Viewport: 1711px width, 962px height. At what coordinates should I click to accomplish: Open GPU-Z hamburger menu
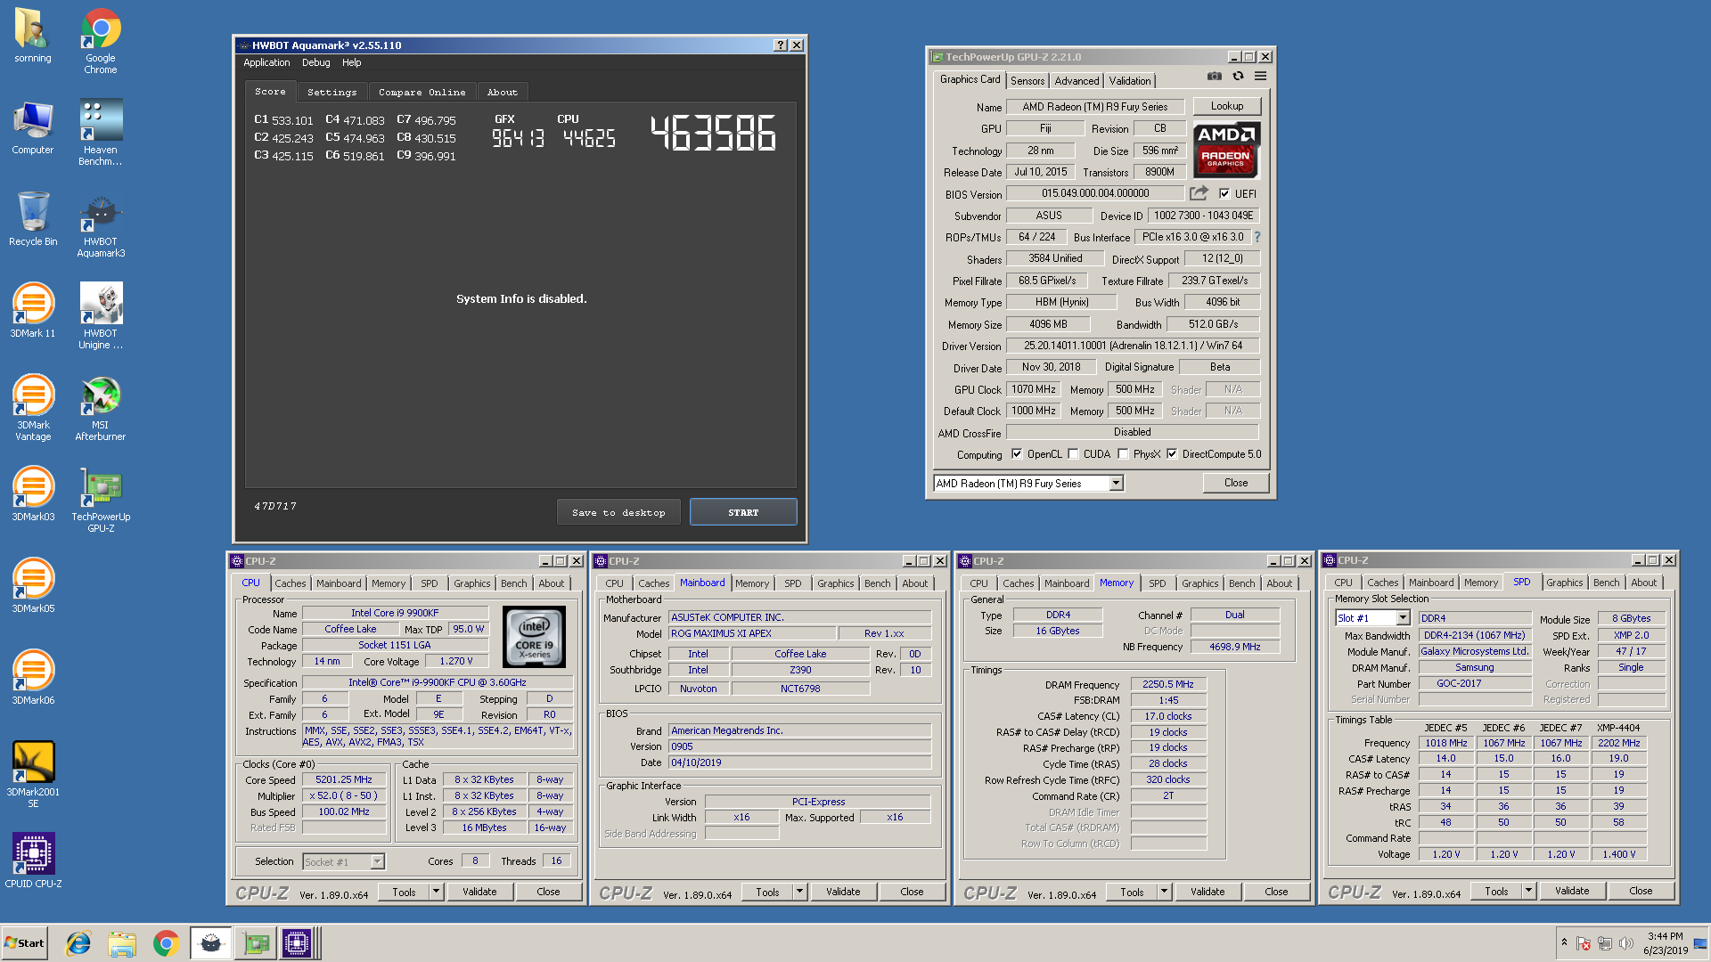(1260, 77)
